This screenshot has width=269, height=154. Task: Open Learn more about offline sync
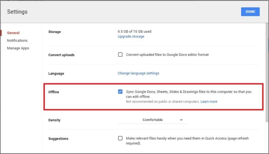click(209, 102)
